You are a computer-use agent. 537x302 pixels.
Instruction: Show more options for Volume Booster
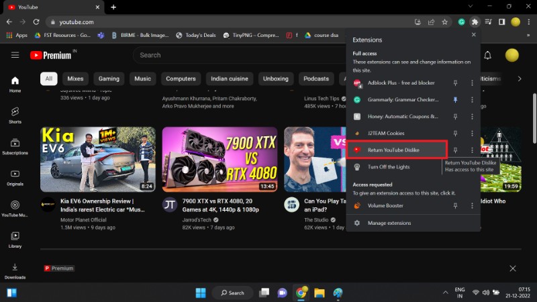coord(472,206)
